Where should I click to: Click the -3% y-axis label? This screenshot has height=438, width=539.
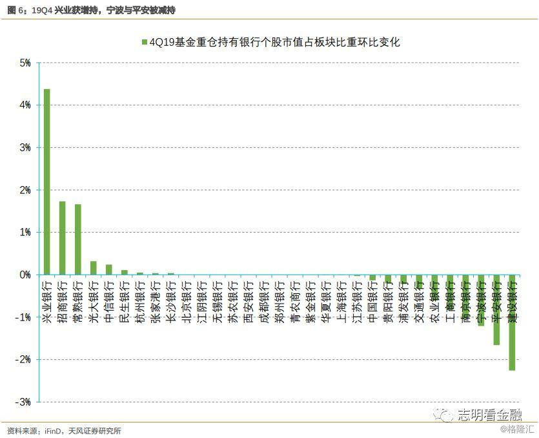[23, 402]
